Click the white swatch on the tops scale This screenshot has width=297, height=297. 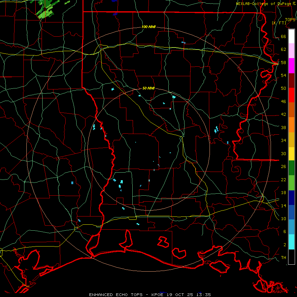(x=291, y=36)
